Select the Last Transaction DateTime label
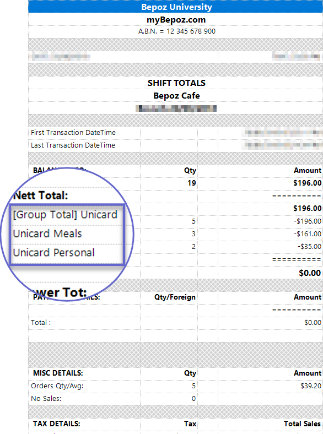 click(73, 145)
